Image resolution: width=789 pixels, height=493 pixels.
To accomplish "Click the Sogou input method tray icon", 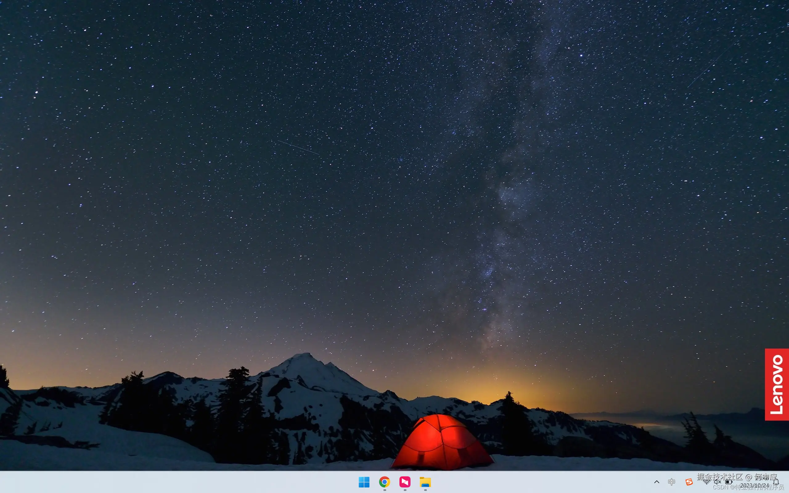I will pos(689,482).
